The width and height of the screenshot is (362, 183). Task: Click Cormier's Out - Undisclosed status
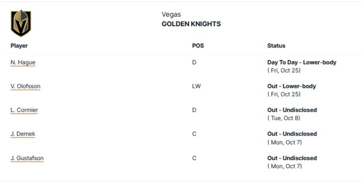tap(292, 110)
